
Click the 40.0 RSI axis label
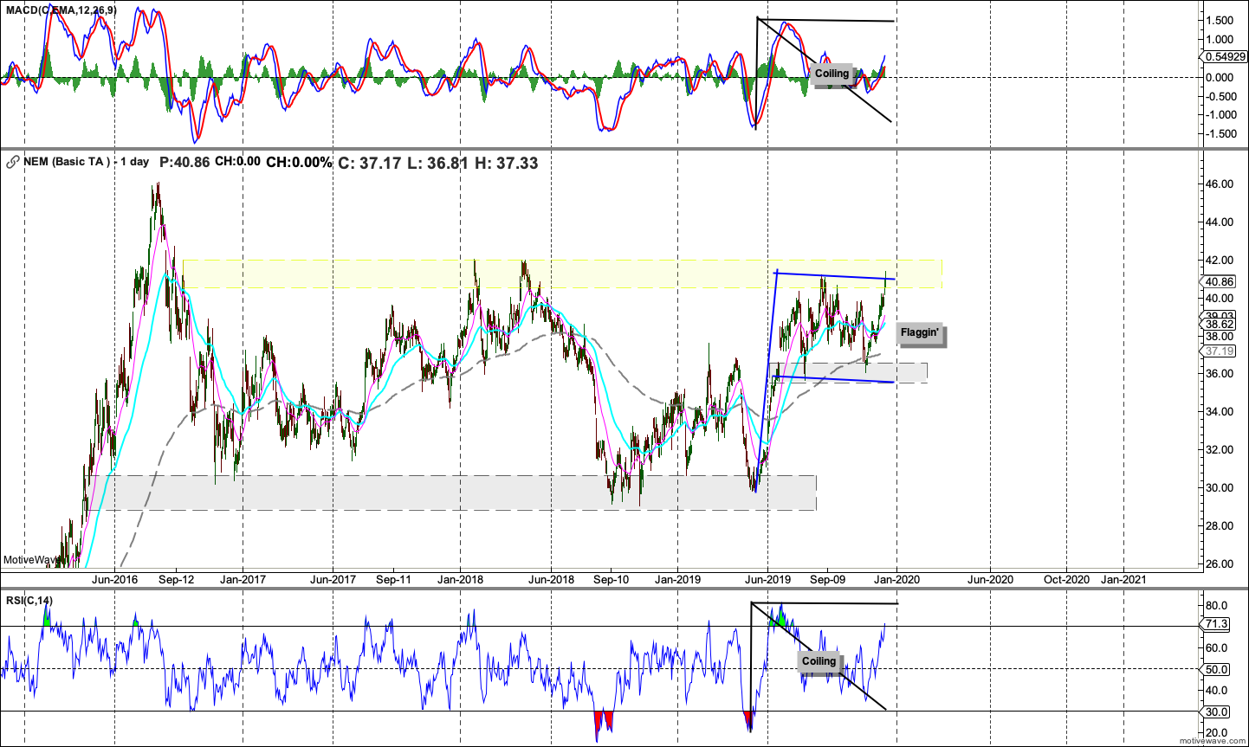point(1217,691)
